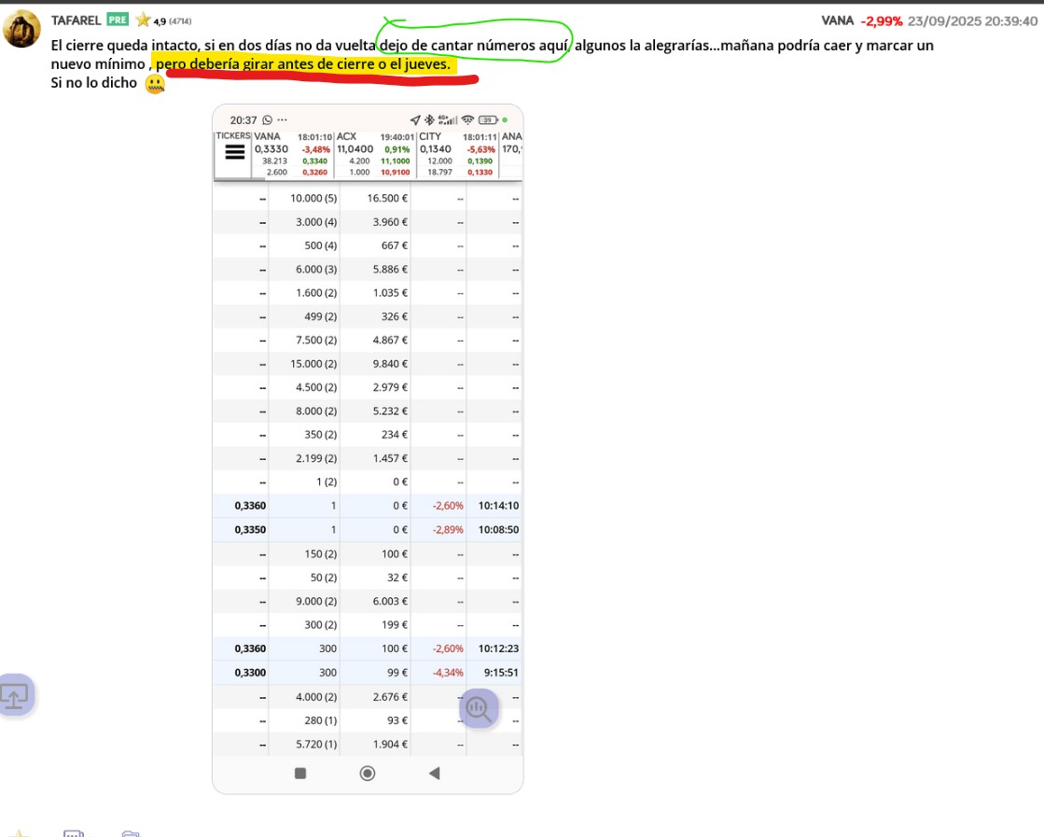This screenshot has height=837, width=1044.
Task: Tap the Android circular home button
Action: tap(368, 773)
